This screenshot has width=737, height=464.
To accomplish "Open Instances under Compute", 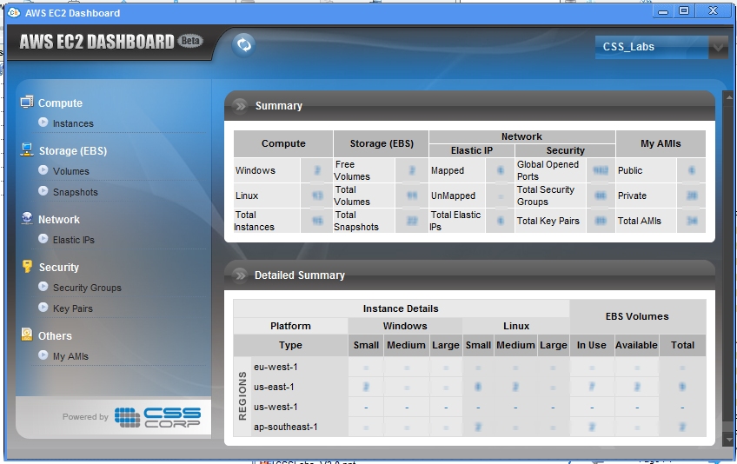I will pyautogui.click(x=73, y=123).
